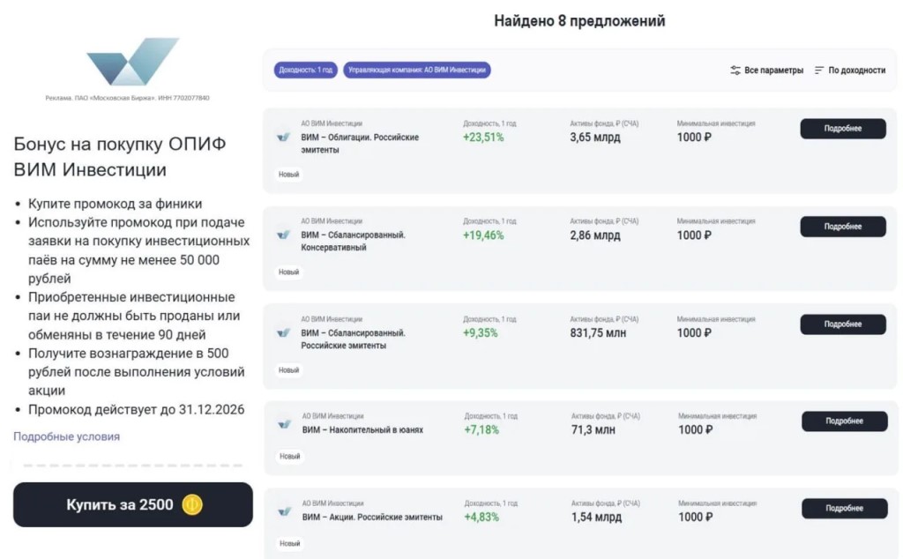Click fund name ВИМ – Сбалансированный. Консервативный
The image size is (903, 559).
coord(353,242)
